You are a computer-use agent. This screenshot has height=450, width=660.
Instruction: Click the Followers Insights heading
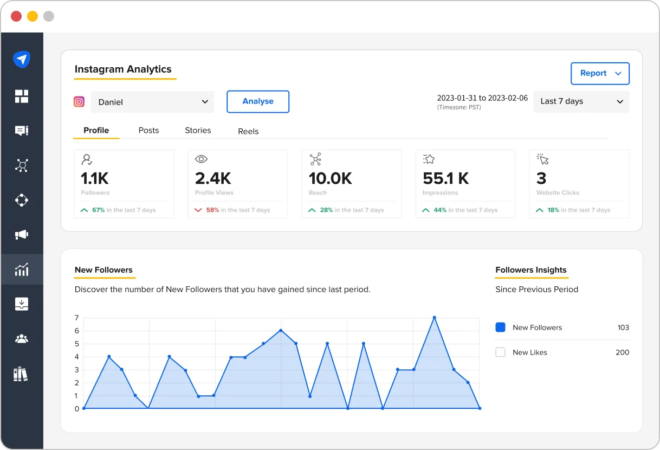point(531,269)
